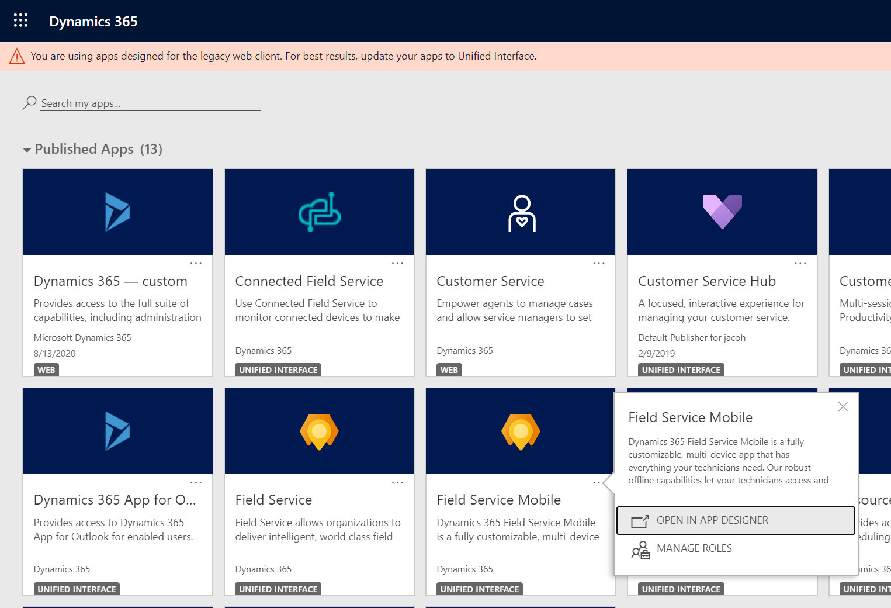The height and width of the screenshot is (608, 891).
Task: Open more options for Customer Service Hub
Action: pos(800,264)
